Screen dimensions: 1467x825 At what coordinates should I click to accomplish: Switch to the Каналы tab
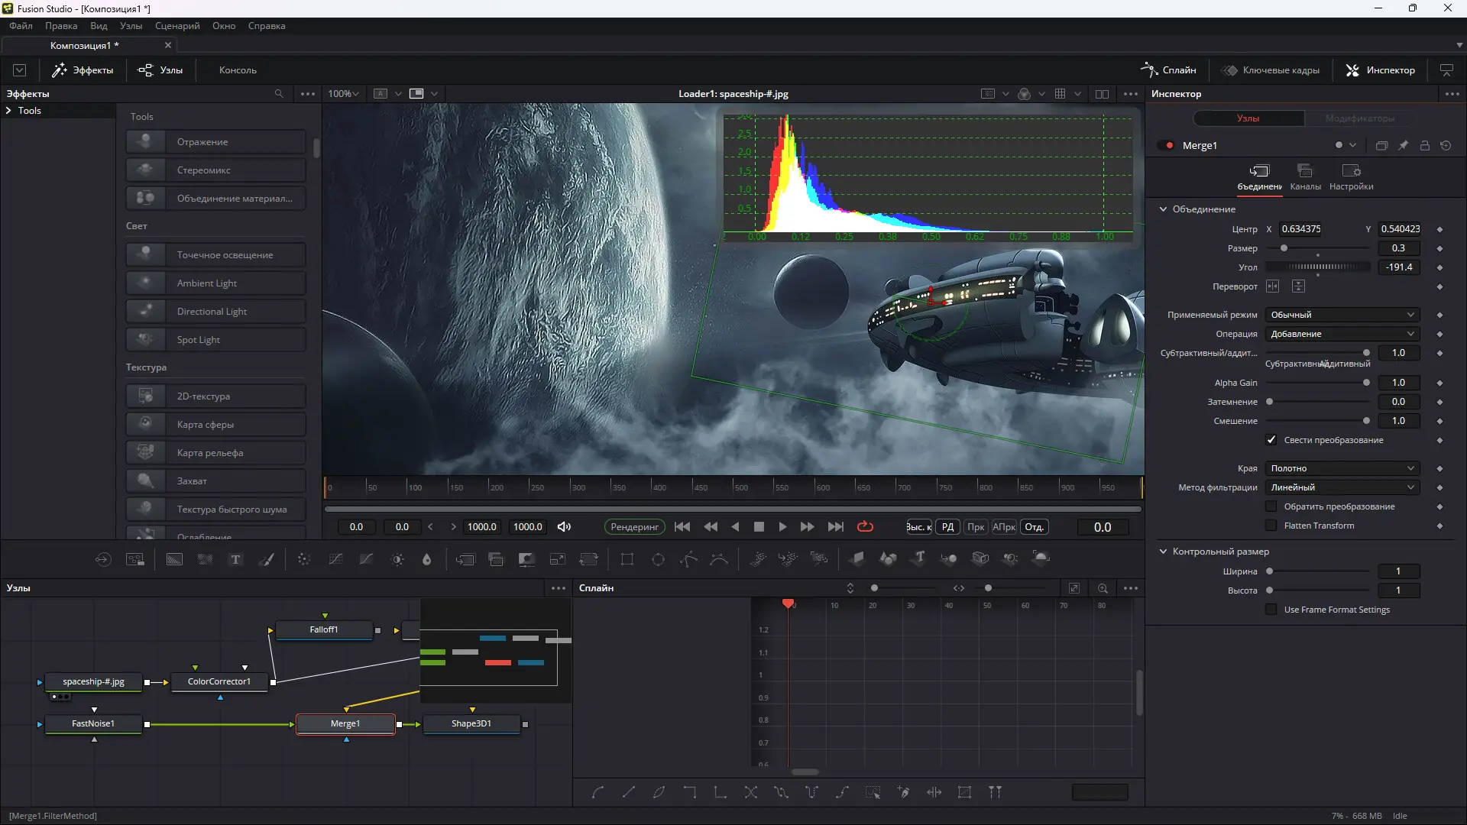click(x=1305, y=176)
